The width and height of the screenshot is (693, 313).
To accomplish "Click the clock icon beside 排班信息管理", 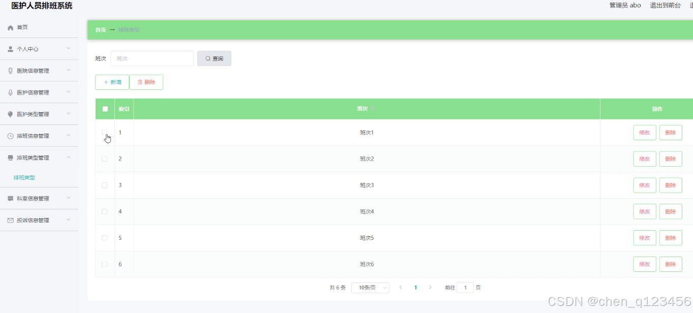I will [x=10, y=136].
